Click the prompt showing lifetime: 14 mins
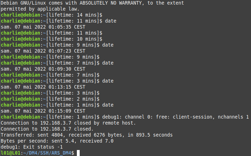The width and height of the screenshot is (251, 156). click(x=51, y=15)
